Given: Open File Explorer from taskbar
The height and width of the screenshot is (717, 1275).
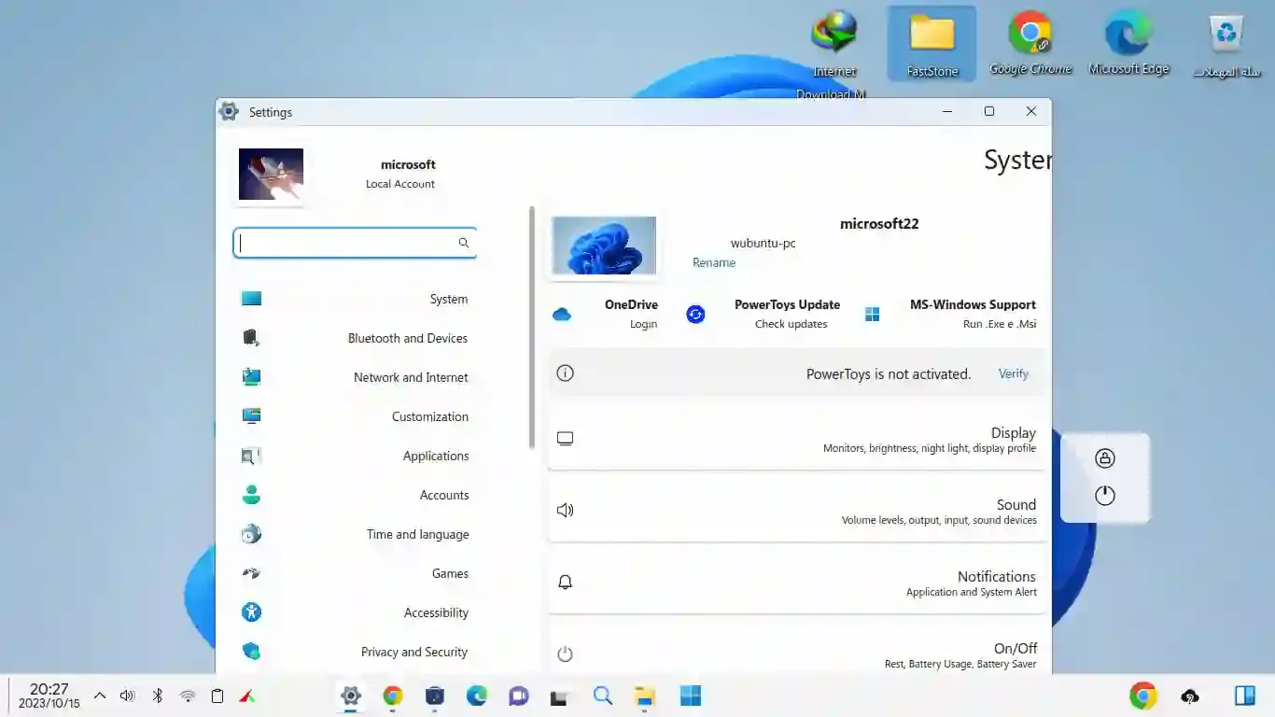Looking at the screenshot, I should coord(645,696).
